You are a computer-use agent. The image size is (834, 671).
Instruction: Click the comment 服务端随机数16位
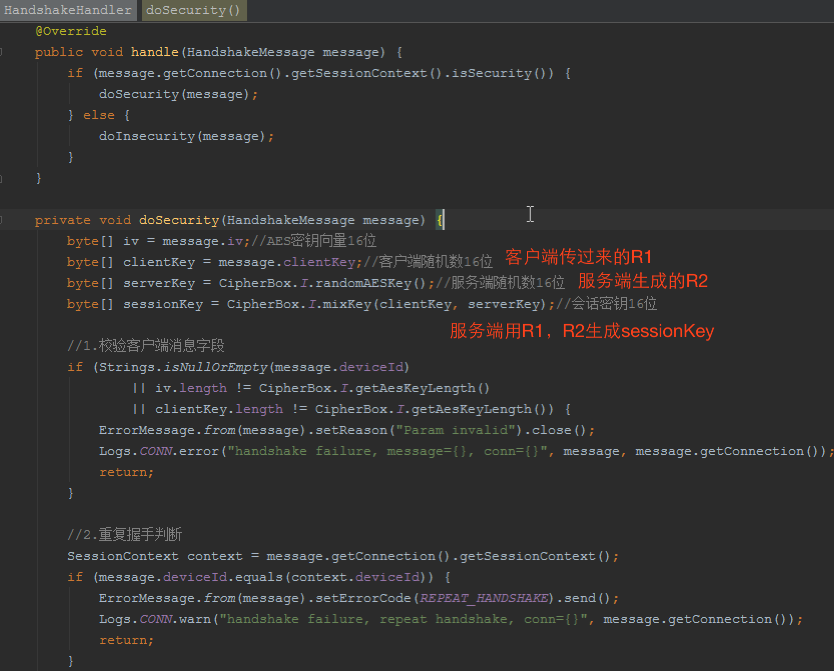500,282
